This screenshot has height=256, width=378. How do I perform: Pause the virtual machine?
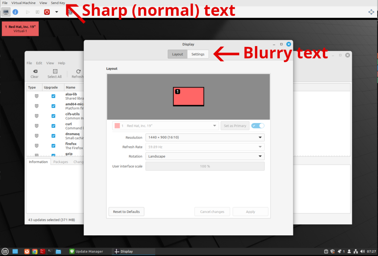click(37, 12)
